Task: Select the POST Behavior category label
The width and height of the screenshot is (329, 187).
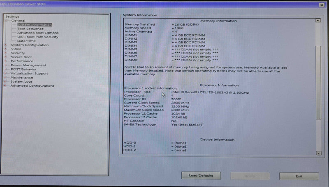Action: tap(23, 69)
